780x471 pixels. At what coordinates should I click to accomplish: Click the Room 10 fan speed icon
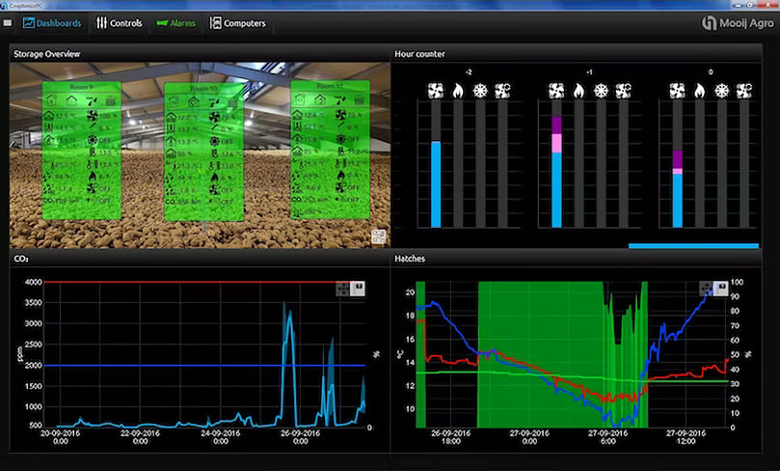coord(214,117)
